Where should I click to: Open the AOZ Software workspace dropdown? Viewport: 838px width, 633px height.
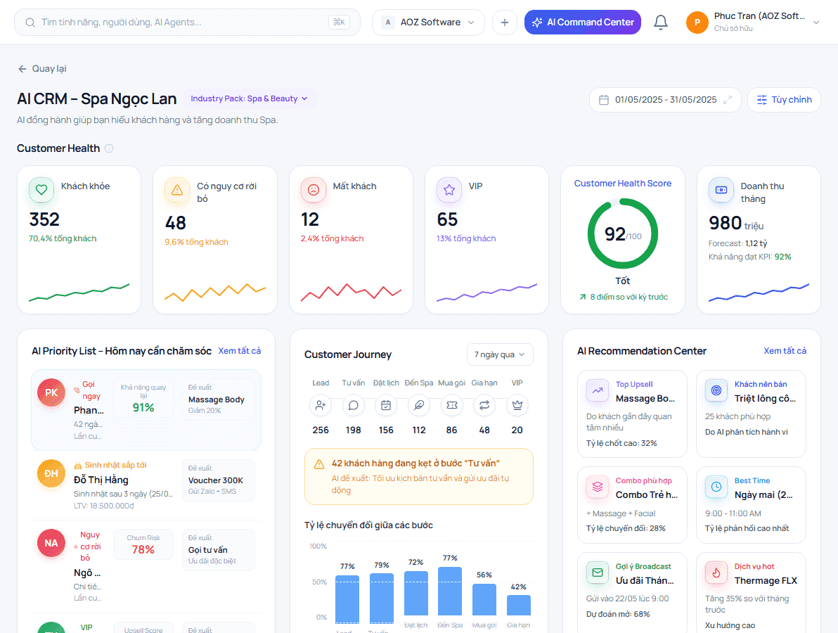point(428,23)
